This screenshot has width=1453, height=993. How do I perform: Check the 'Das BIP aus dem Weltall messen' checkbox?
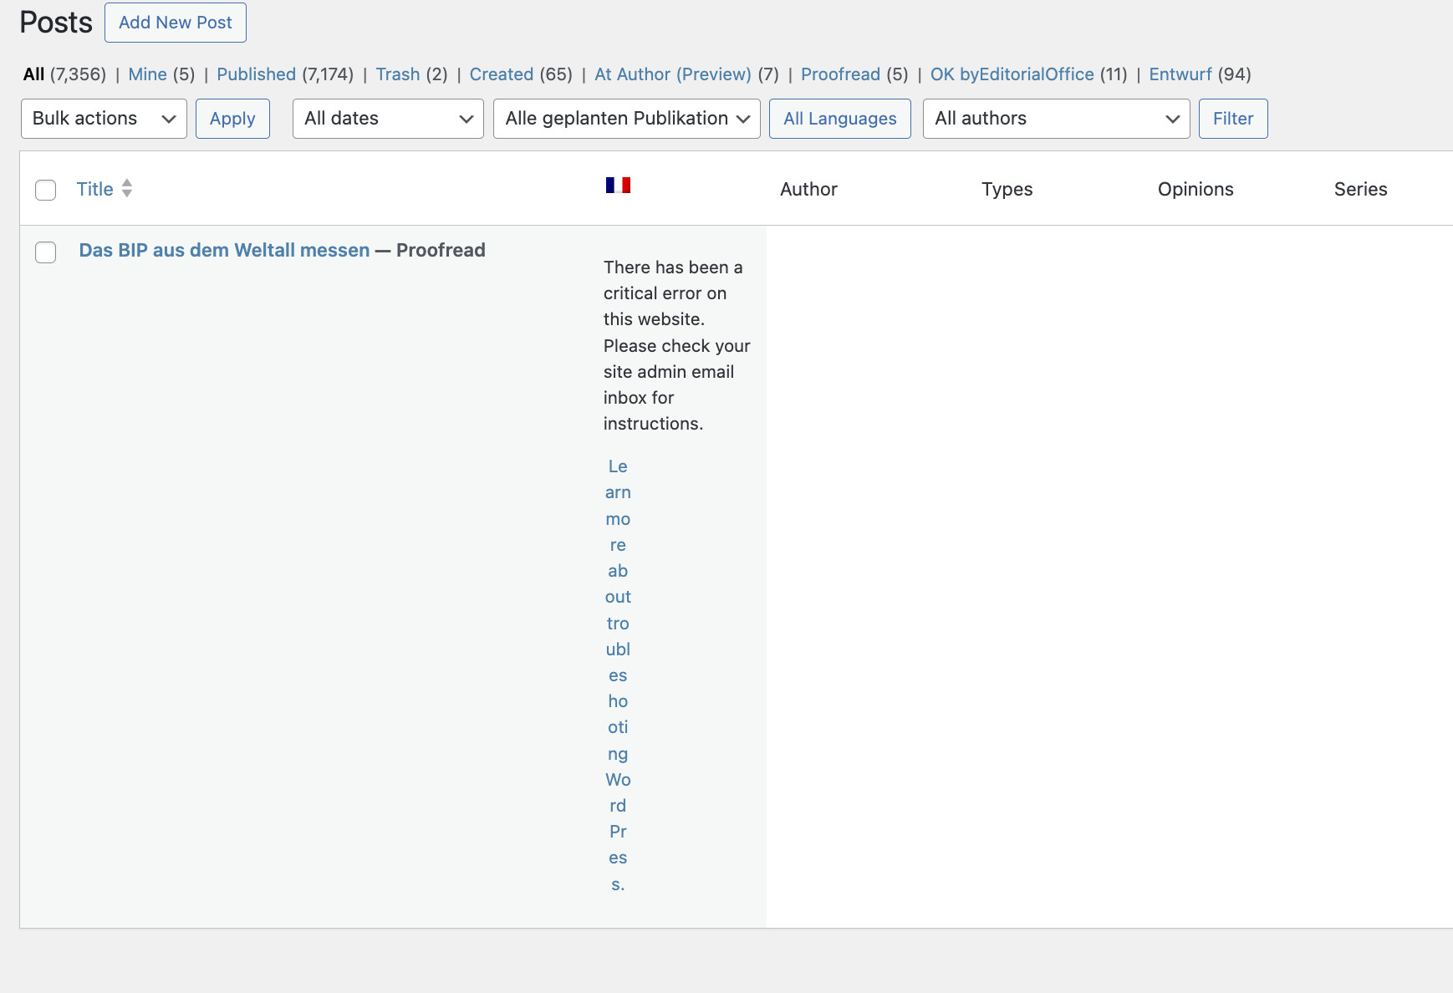pyautogui.click(x=46, y=252)
